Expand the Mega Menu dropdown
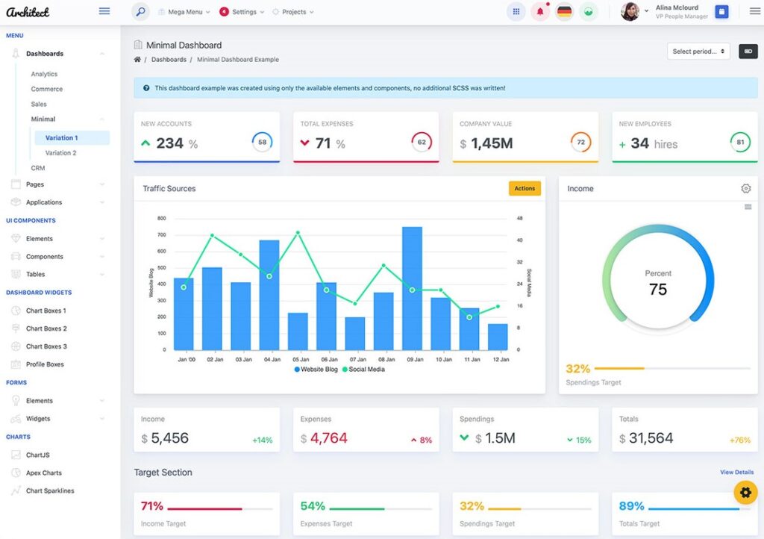Screen dimensions: 764x539 click(x=184, y=12)
